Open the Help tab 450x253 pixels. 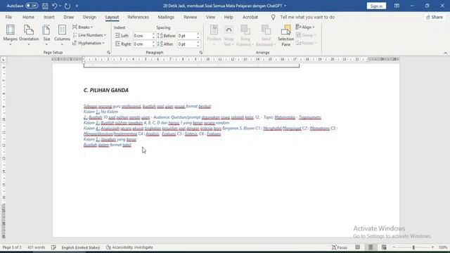click(229, 17)
